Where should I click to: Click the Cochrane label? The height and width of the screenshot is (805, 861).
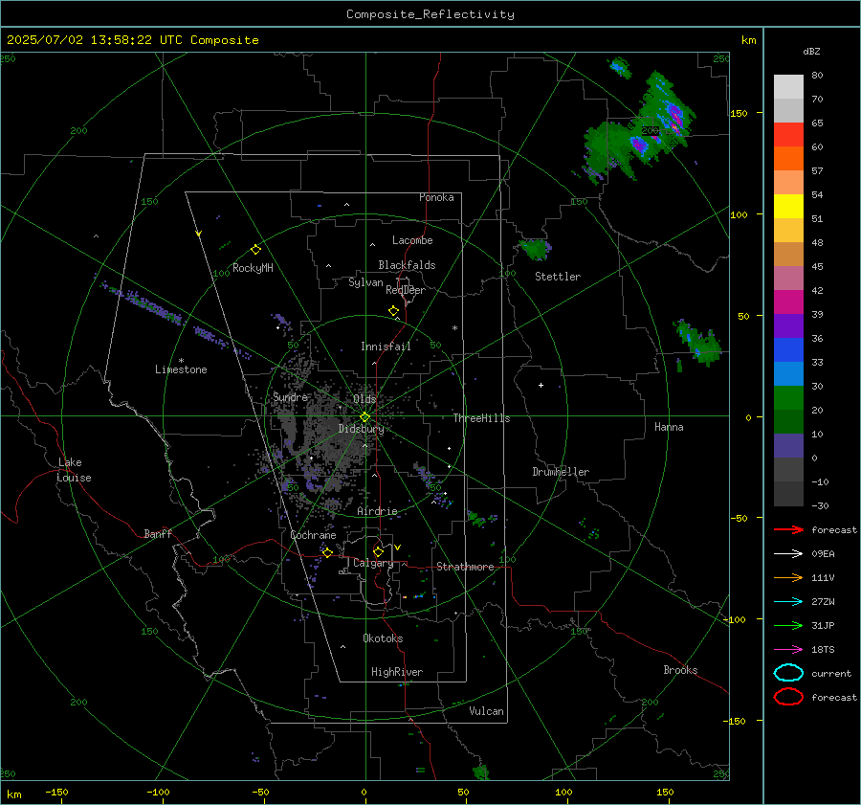coord(313,535)
